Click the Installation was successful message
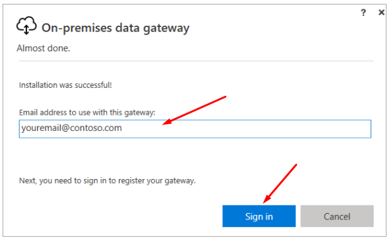This screenshot has width=391, height=240. coord(66,85)
